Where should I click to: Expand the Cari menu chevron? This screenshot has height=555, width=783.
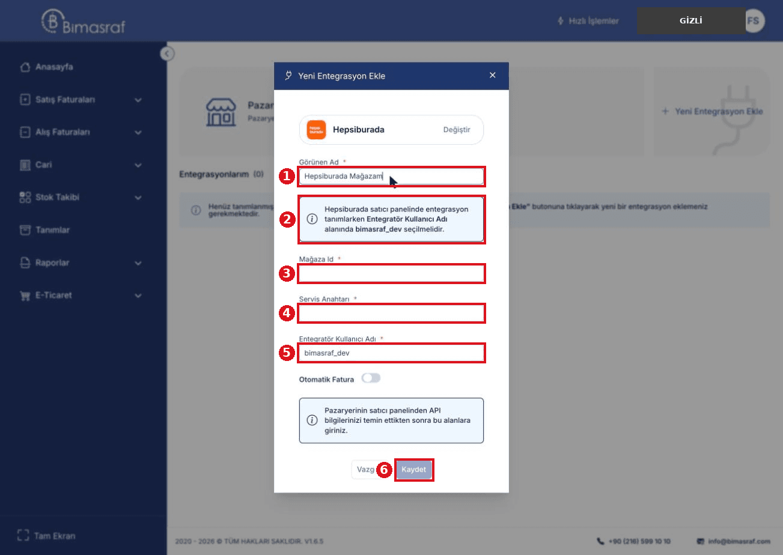coord(138,165)
